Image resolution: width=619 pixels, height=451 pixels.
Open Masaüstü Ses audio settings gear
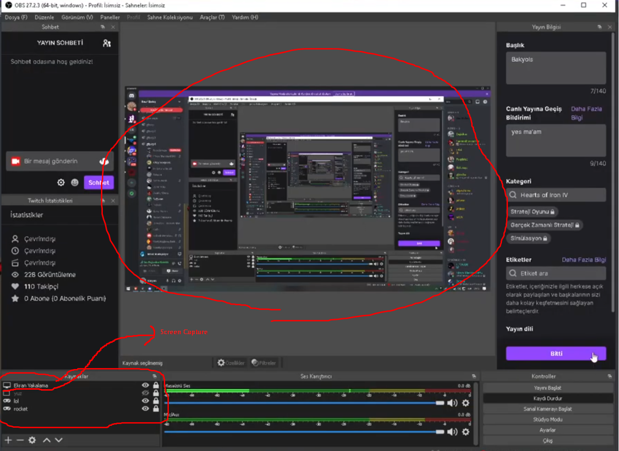[x=465, y=403]
